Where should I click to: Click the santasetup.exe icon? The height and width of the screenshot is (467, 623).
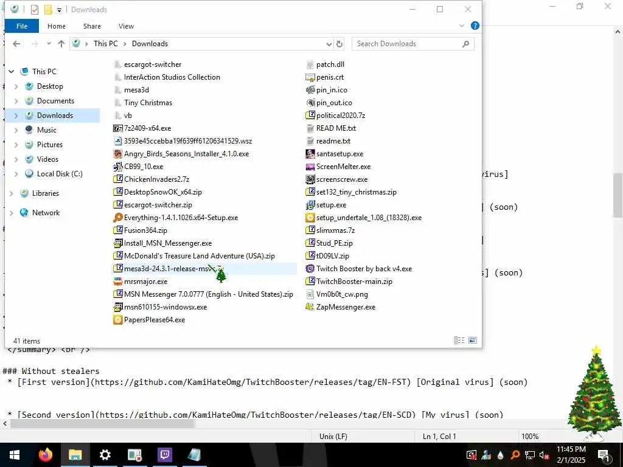[310, 154]
